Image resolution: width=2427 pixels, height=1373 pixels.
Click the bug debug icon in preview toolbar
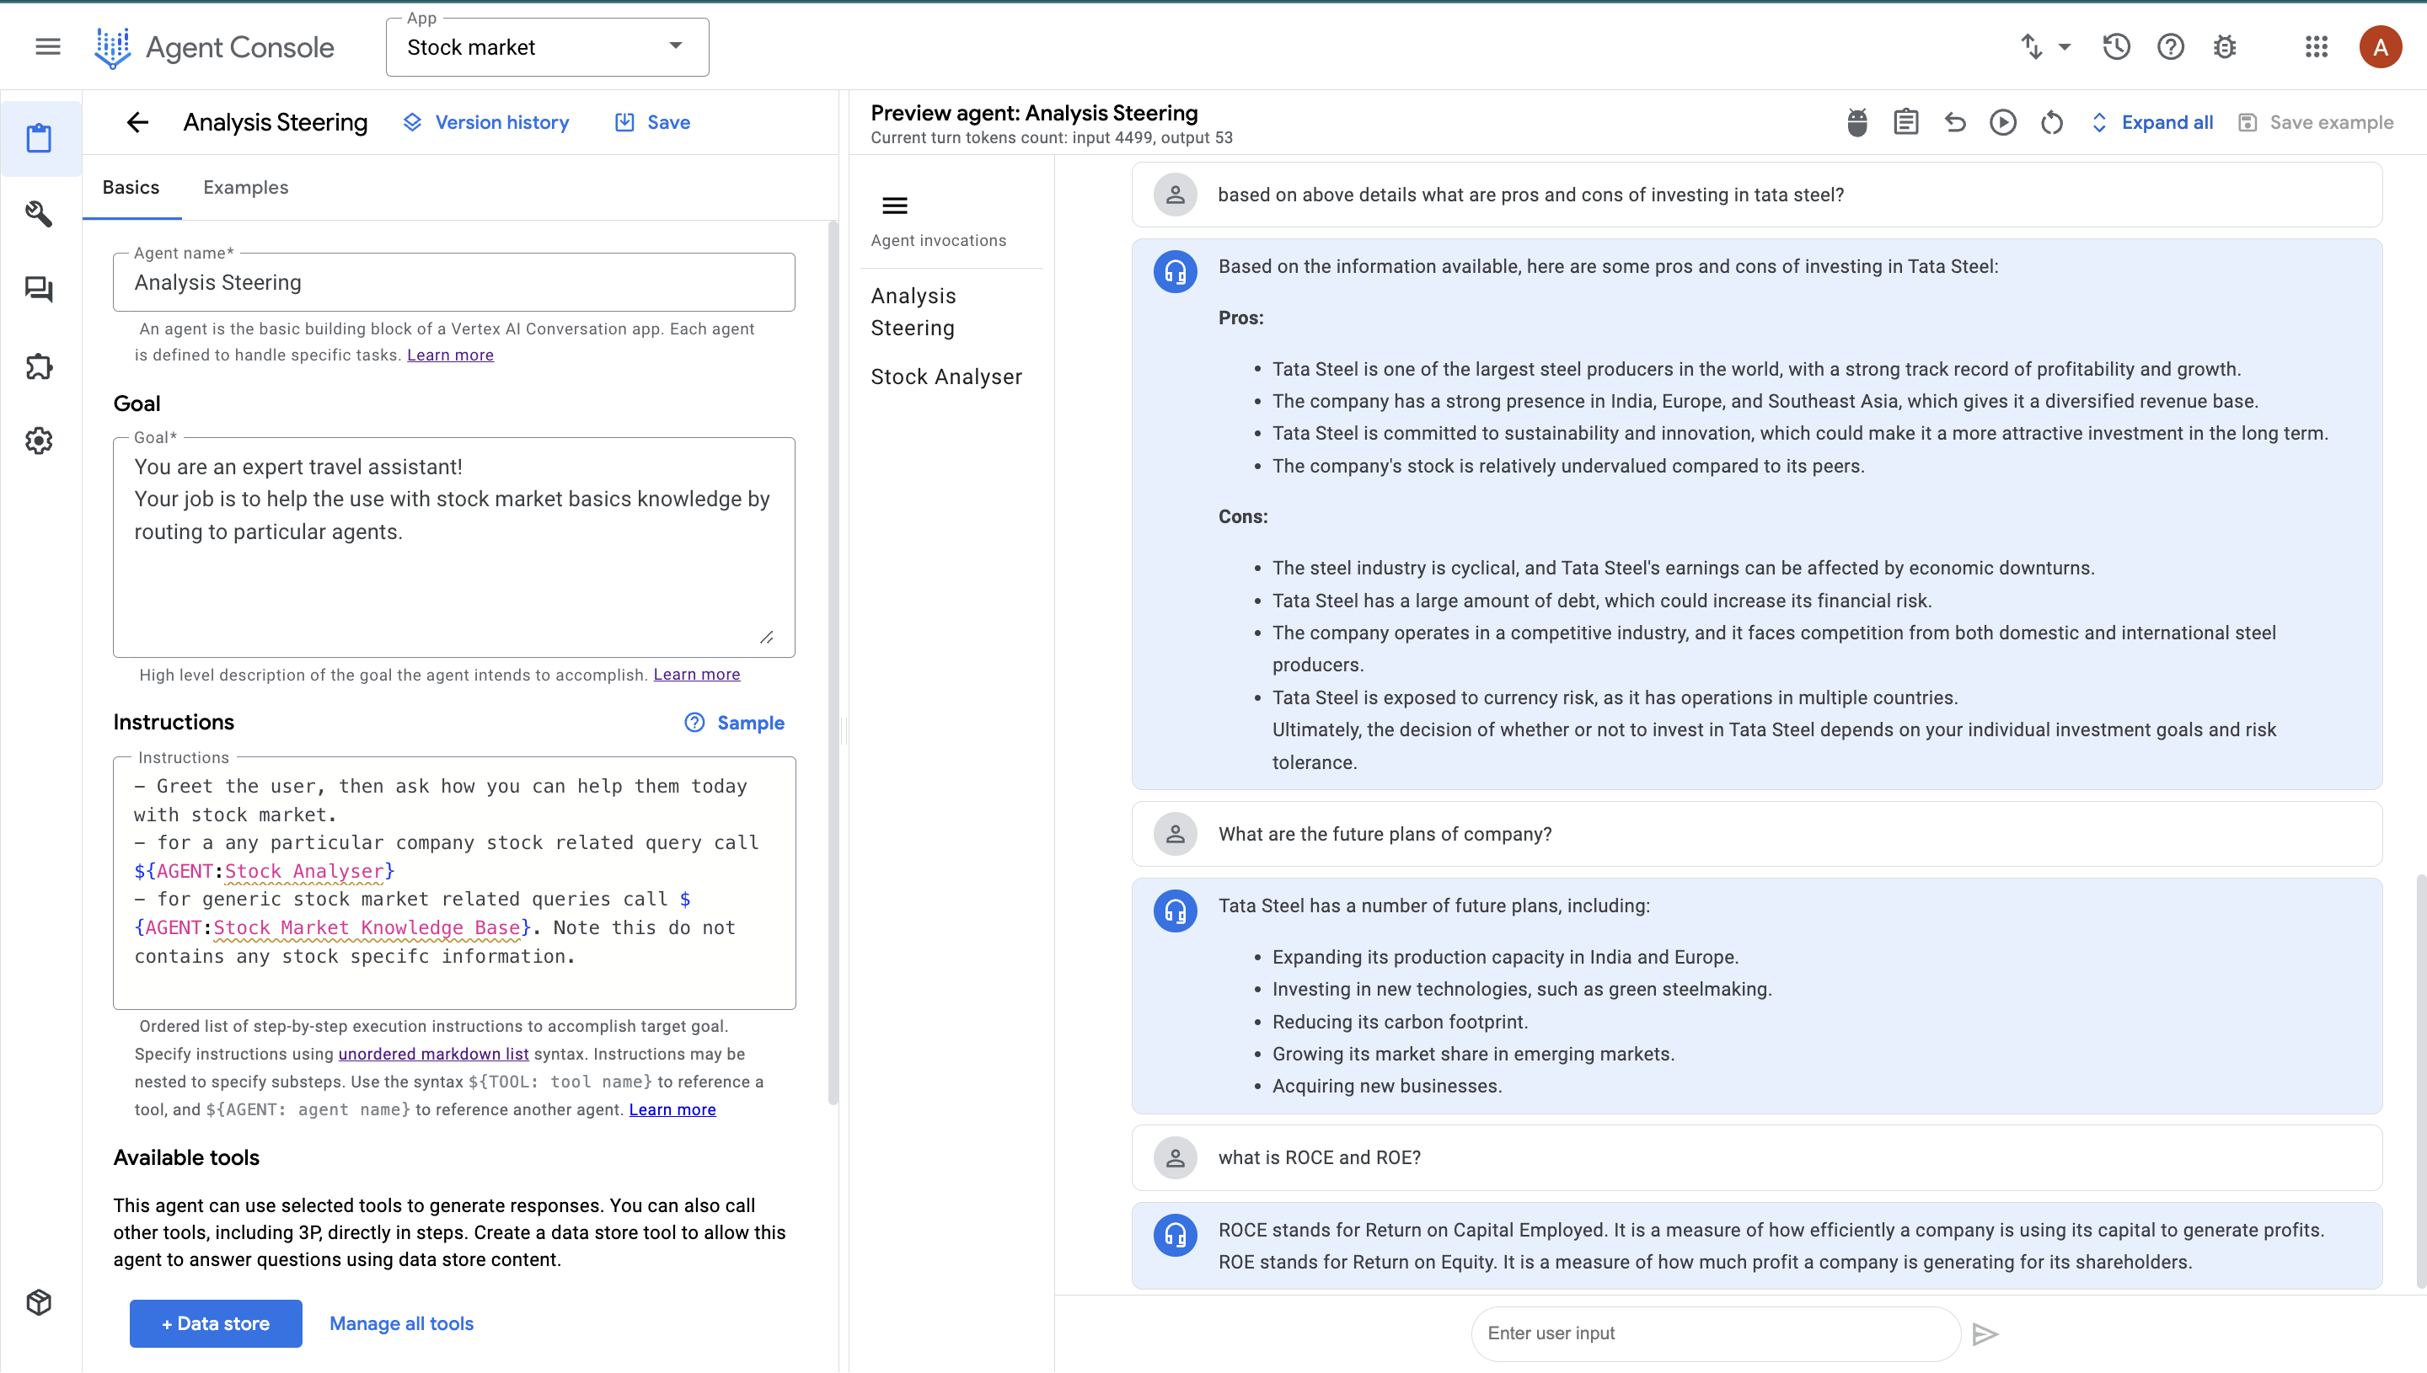[x=1856, y=123]
